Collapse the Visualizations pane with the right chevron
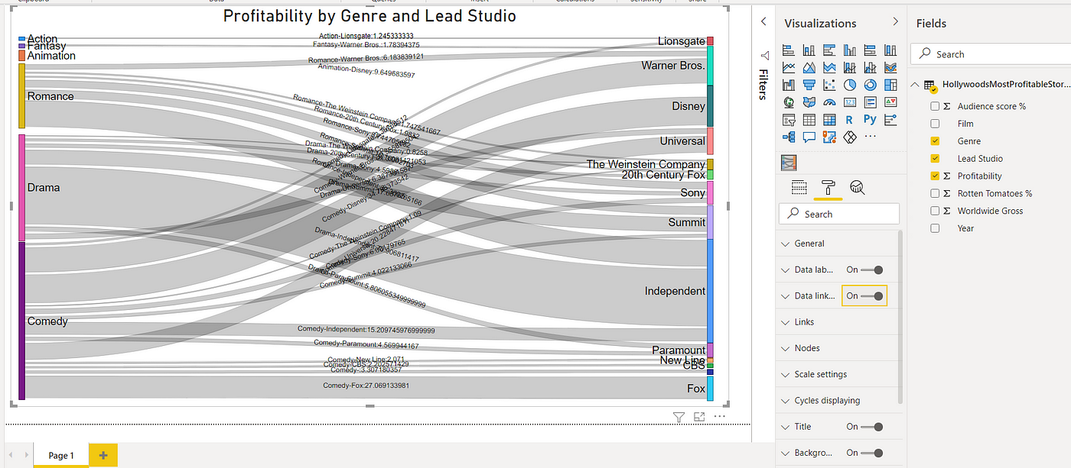 point(896,22)
